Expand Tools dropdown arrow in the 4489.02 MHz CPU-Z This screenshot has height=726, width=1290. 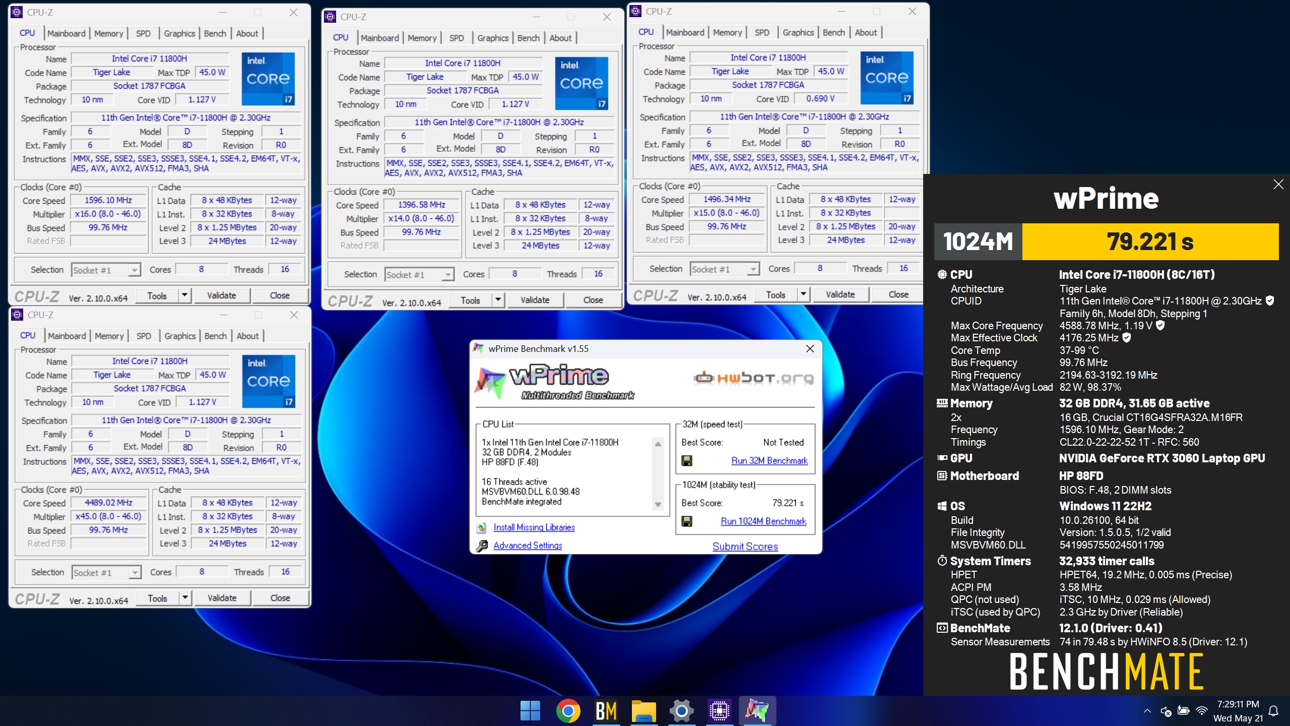pyautogui.click(x=185, y=598)
